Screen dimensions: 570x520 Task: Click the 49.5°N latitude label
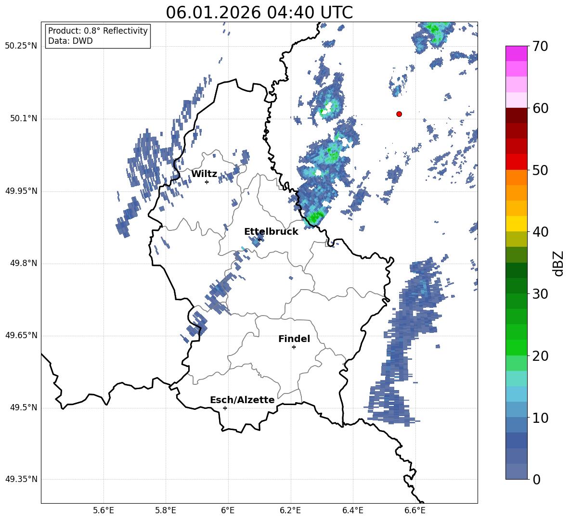[24, 407]
